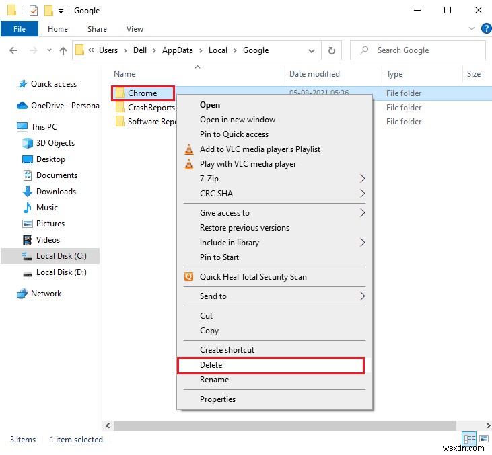Choose Open from the context menu
492x455 pixels.
(210, 105)
